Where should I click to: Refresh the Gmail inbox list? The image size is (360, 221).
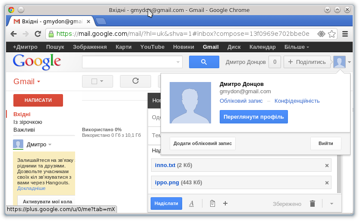coord(136,81)
